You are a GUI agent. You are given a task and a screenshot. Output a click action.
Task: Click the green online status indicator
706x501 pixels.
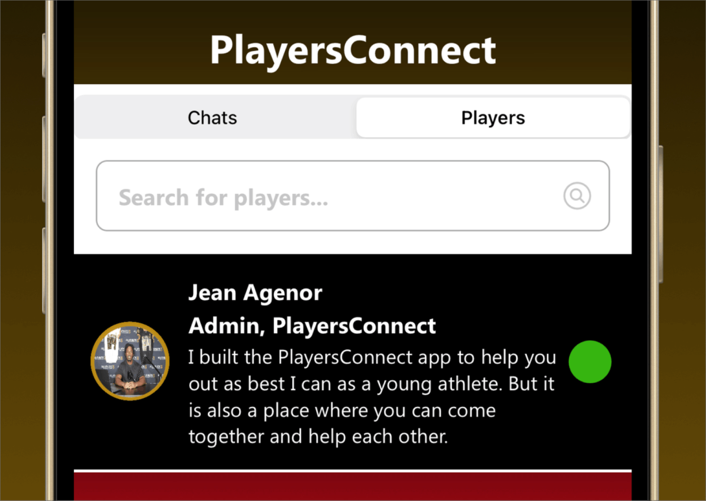(589, 362)
